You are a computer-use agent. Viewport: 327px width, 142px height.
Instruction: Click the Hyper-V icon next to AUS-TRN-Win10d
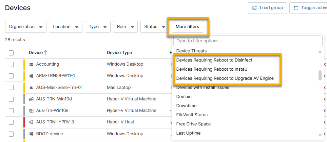(x=32, y=99)
